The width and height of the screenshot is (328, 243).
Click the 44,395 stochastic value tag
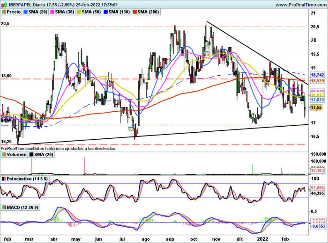click(317, 193)
